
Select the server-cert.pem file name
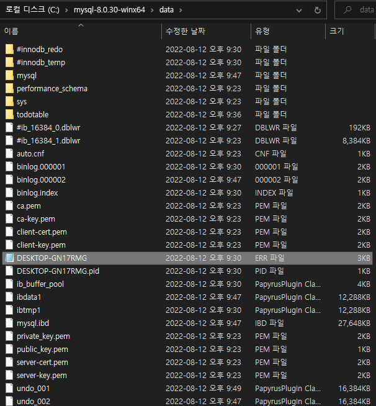coord(42,363)
